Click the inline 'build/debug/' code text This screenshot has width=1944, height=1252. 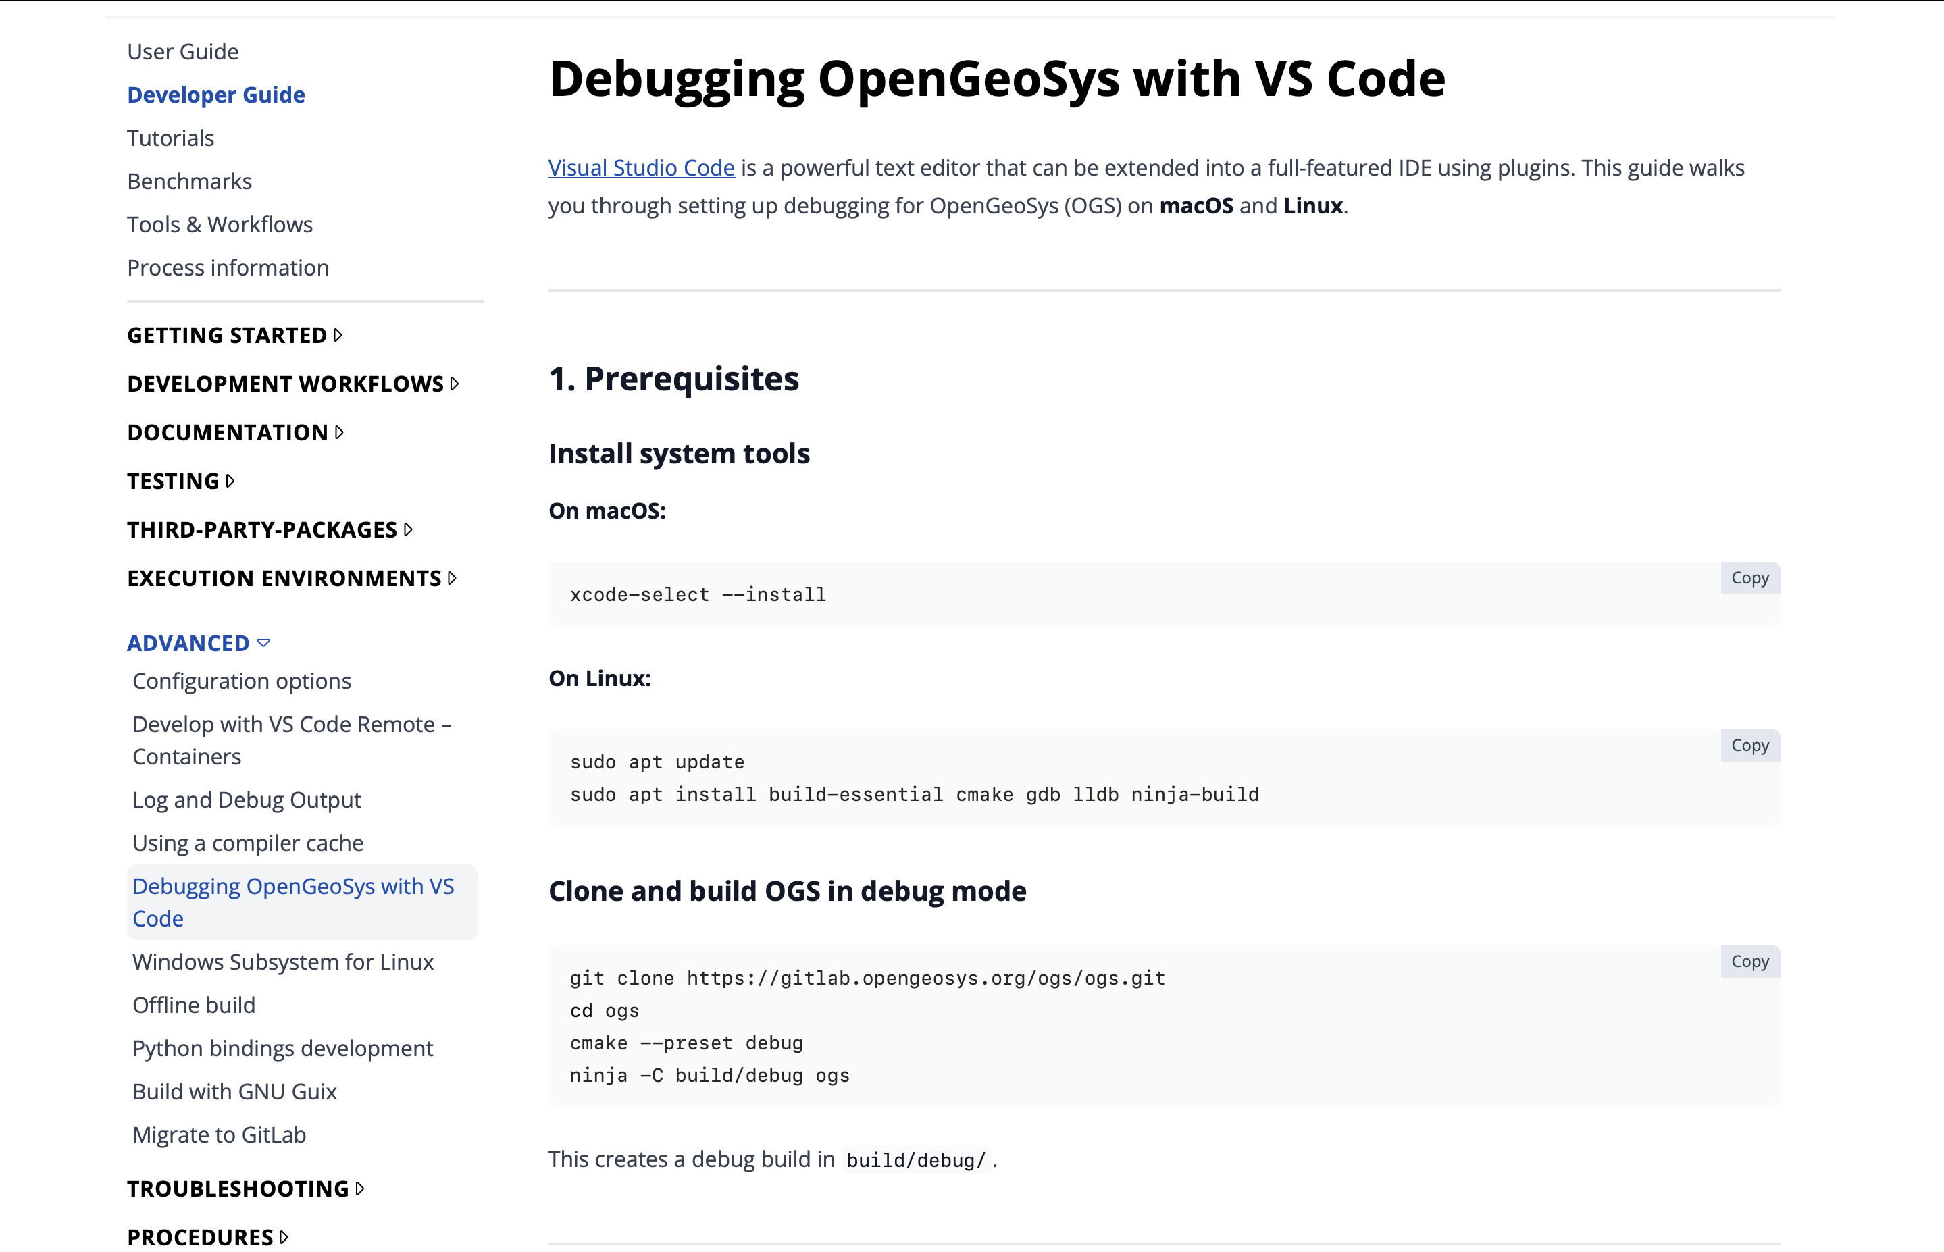pyautogui.click(x=917, y=1160)
